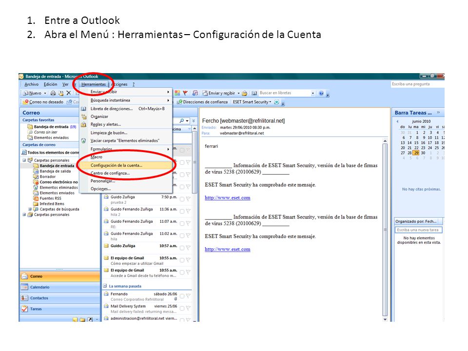
Task: Open the Nuevo dropdown arrow
Action: point(45,93)
